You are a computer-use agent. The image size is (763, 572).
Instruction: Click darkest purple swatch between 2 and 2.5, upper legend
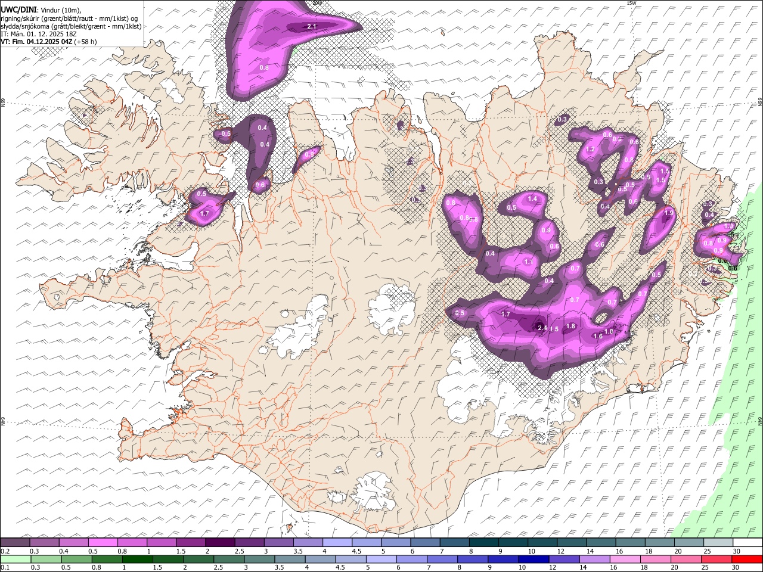click(x=219, y=543)
